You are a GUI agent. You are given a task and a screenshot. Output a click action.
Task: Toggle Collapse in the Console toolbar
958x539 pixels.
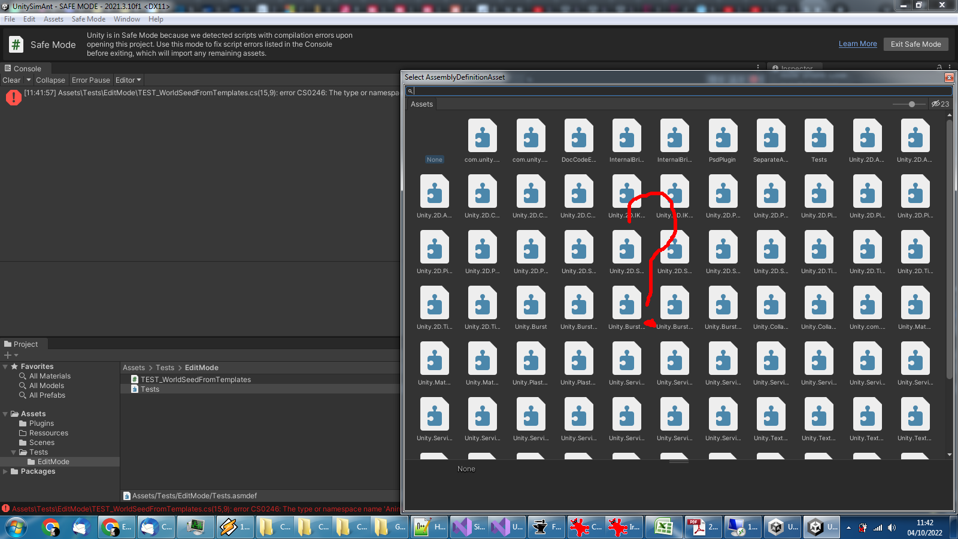click(x=50, y=80)
